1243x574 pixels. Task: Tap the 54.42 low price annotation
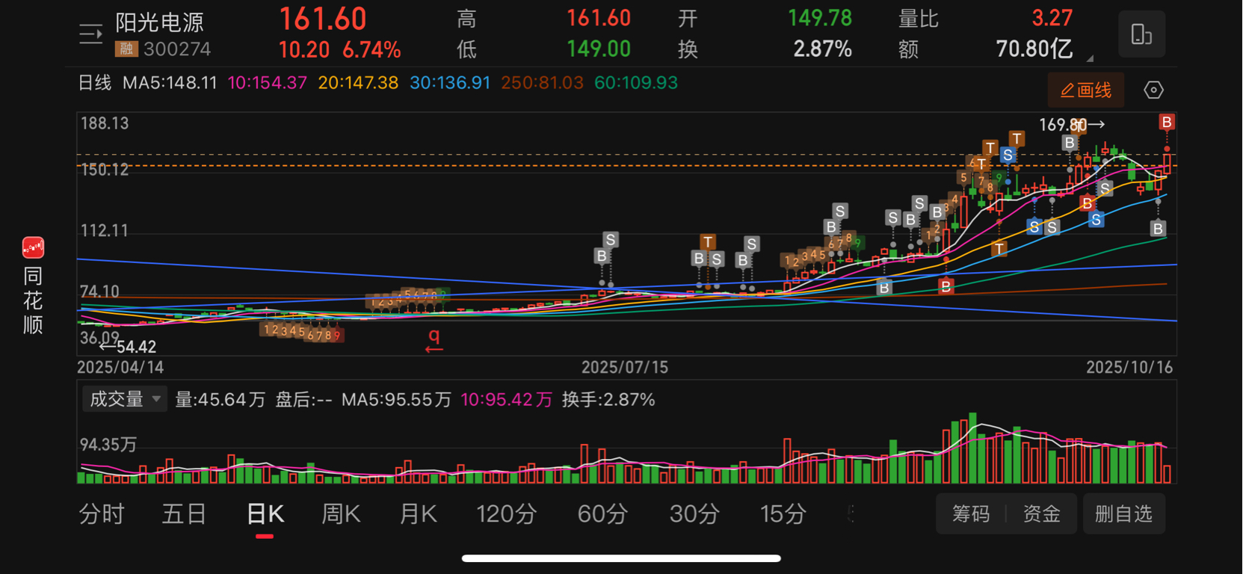137,347
